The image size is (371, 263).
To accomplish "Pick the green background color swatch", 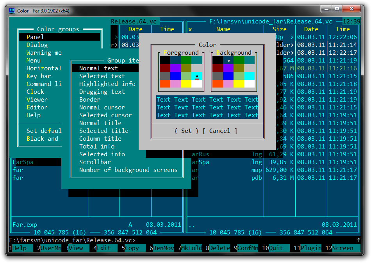I will (239, 60).
